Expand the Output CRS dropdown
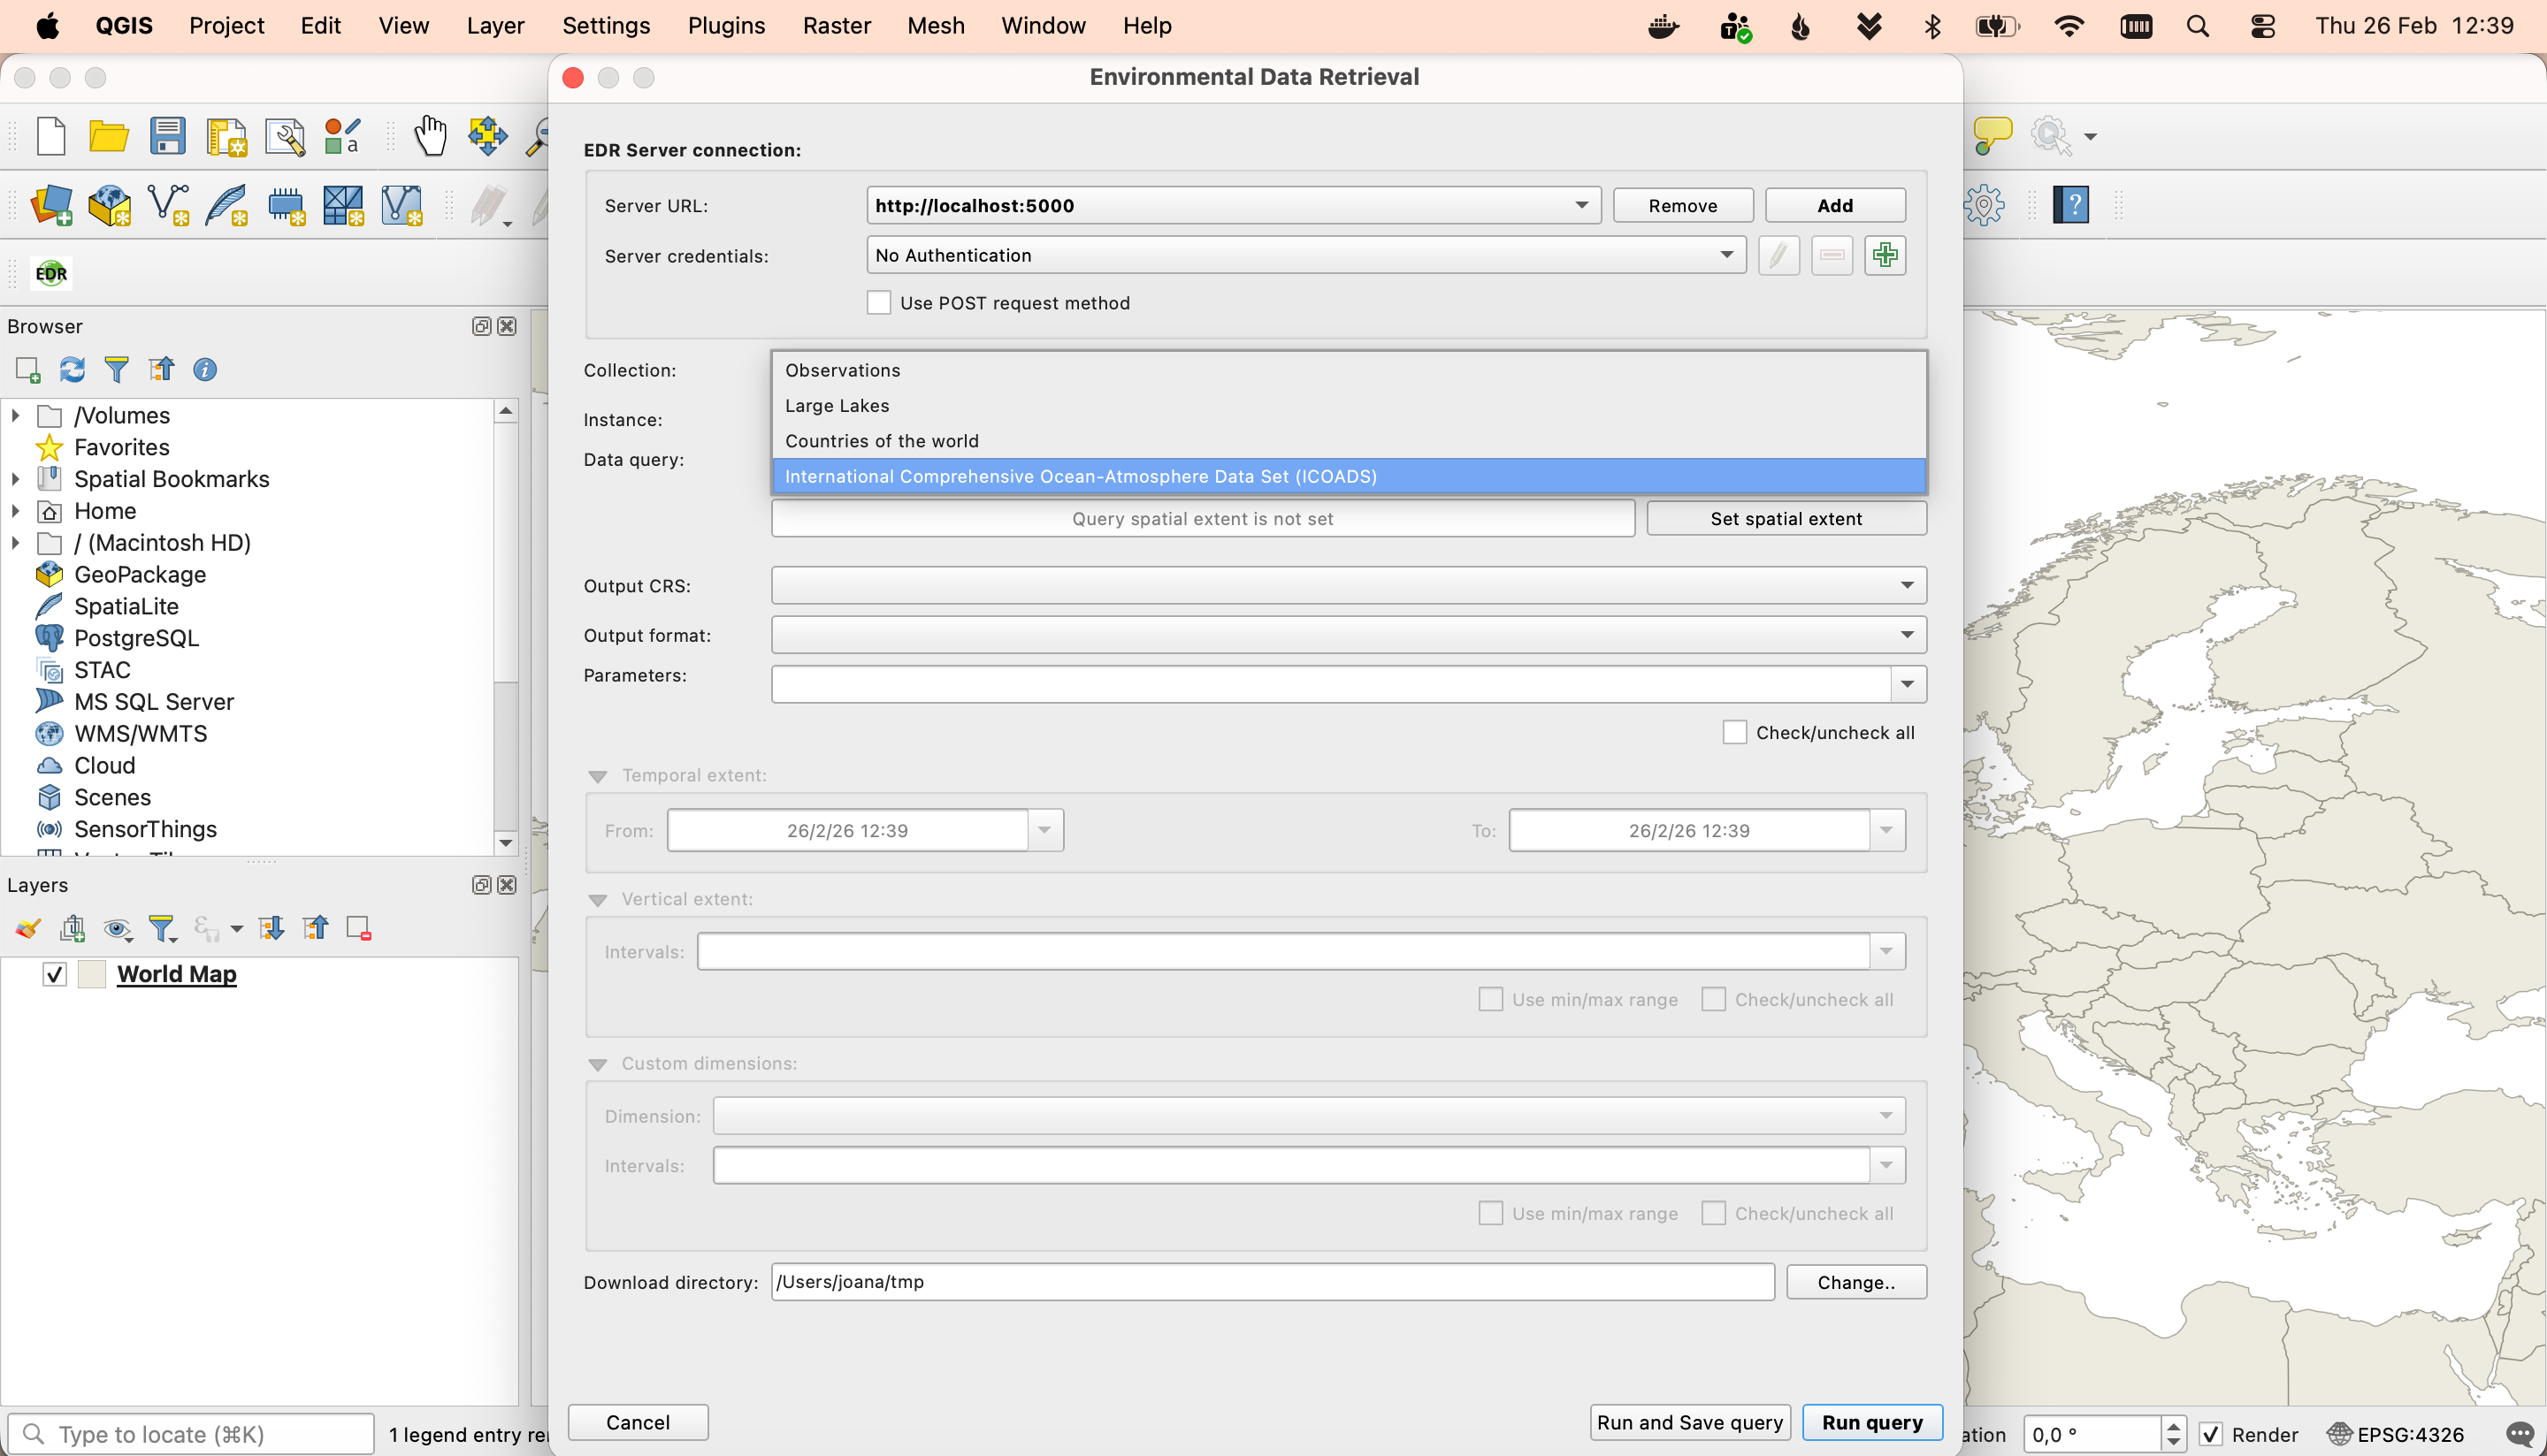Screen dimensions: 2547x1456 click(1907, 585)
